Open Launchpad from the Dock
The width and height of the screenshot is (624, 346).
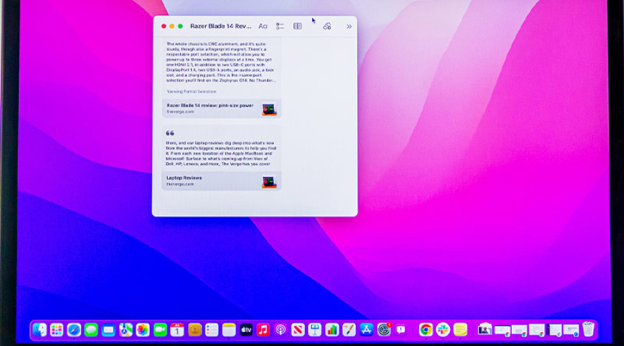click(57, 329)
